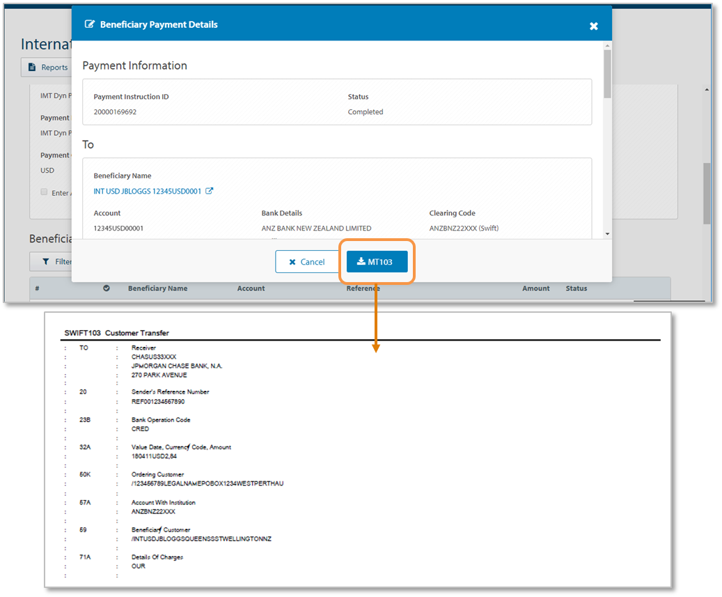The width and height of the screenshot is (722, 597).
Task: Click the document icon on the Reports button
Action: pos(32,68)
